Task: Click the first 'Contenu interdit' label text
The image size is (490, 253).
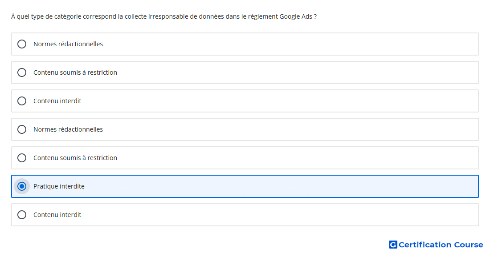Action: point(57,101)
